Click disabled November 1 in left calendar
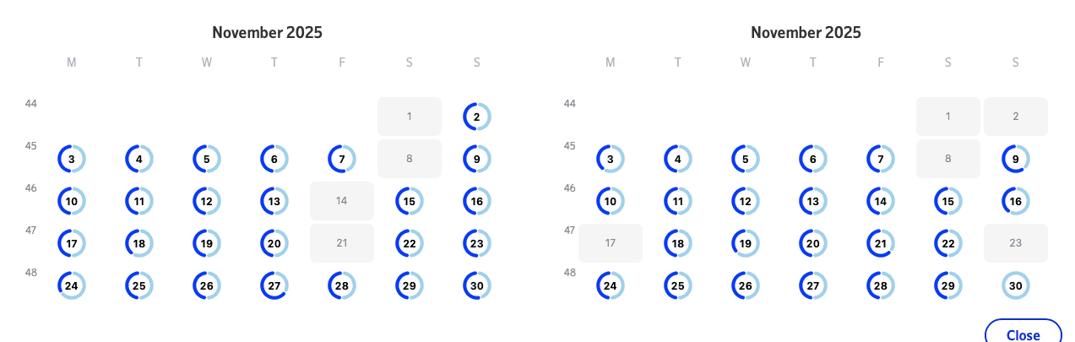This screenshot has height=342, width=1075. (410, 117)
